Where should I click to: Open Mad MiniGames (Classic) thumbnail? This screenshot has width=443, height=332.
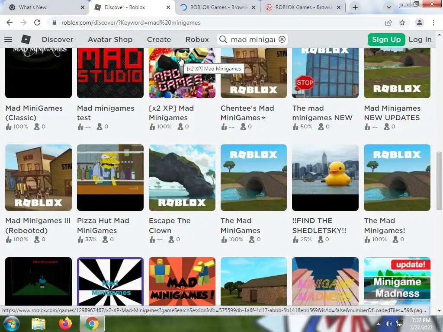pyautogui.click(x=39, y=73)
